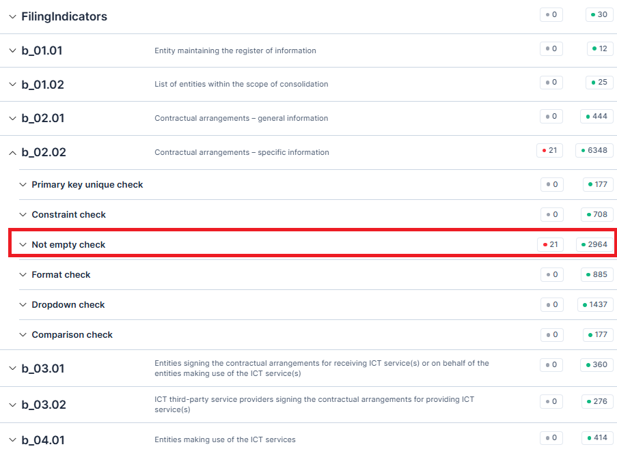This screenshot has height=449, width=617.
Task: Click the green 1437 Dropdown check badge
Action: click(595, 304)
